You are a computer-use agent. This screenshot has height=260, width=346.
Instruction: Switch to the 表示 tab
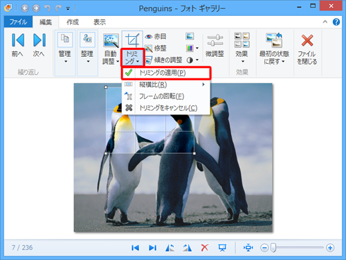(x=100, y=22)
